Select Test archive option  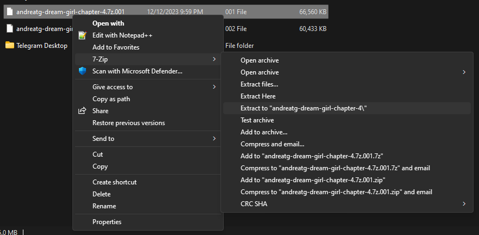[x=257, y=120]
